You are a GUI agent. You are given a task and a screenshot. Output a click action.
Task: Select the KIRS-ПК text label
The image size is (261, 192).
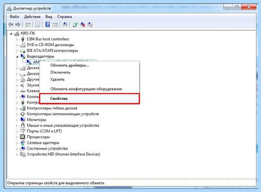tap(28, 33)
